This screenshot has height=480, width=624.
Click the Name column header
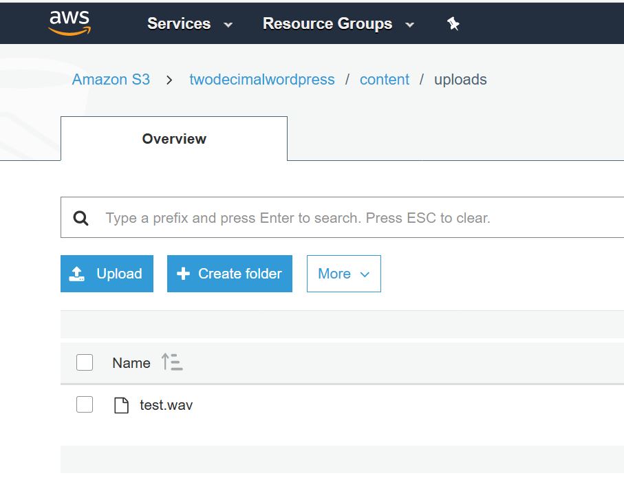coord(131,362)
